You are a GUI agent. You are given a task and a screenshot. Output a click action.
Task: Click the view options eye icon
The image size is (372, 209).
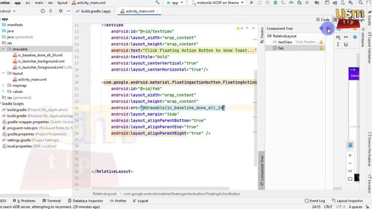(x=338, y=37)
